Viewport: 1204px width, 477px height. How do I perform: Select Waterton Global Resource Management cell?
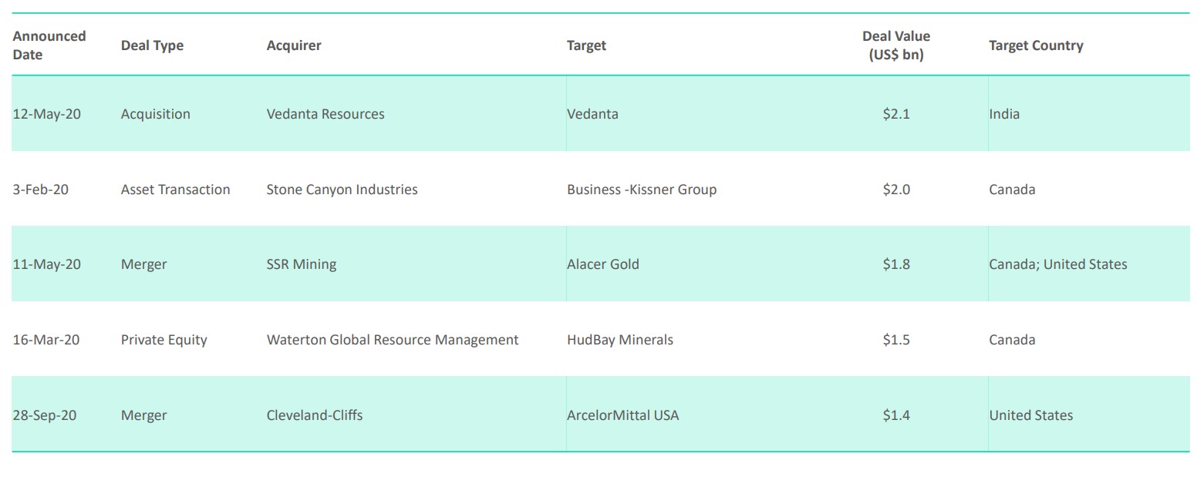(393, 340)
